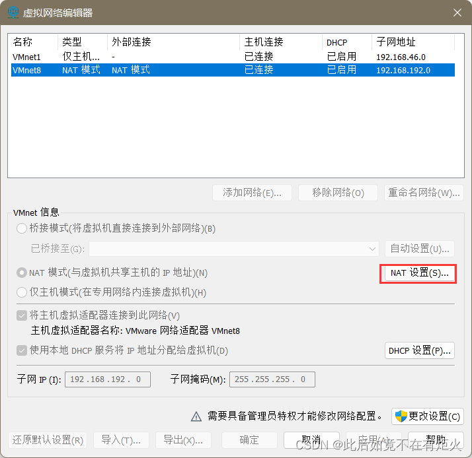472x458 pixels.
Task: Click 添加网络(E)... button
Action: [252, 192]
